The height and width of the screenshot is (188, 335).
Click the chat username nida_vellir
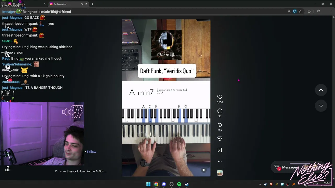(x=11, y=70)
